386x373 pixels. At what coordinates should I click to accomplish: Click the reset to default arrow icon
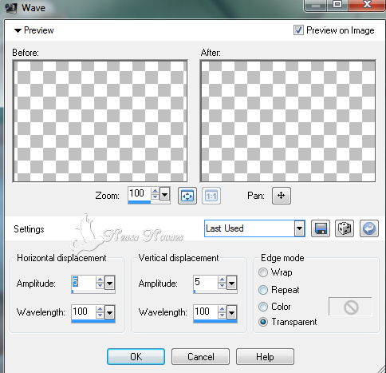(x=369, y=228)
